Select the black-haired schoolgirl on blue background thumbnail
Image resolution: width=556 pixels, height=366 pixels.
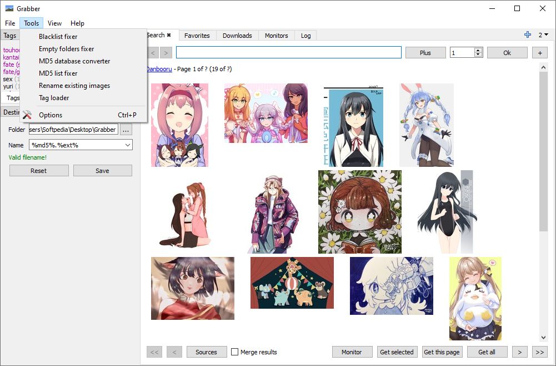pos(353,126)
